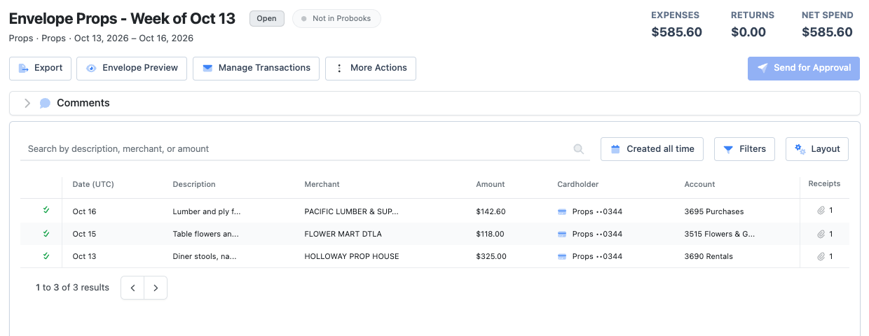Click the $325.00 amount cell

tap(491, 256)
